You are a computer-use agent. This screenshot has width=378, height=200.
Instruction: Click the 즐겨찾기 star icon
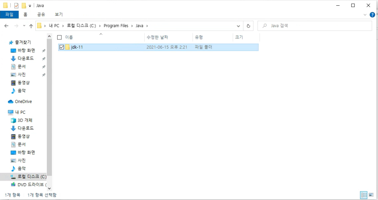coord(11,43)
